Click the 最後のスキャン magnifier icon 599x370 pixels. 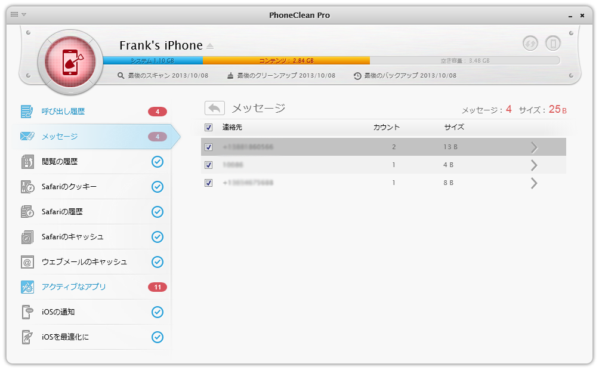coord(121,76)
